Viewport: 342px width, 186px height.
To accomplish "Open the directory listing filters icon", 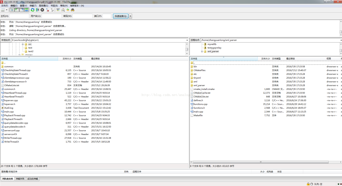I will (58, 10).
